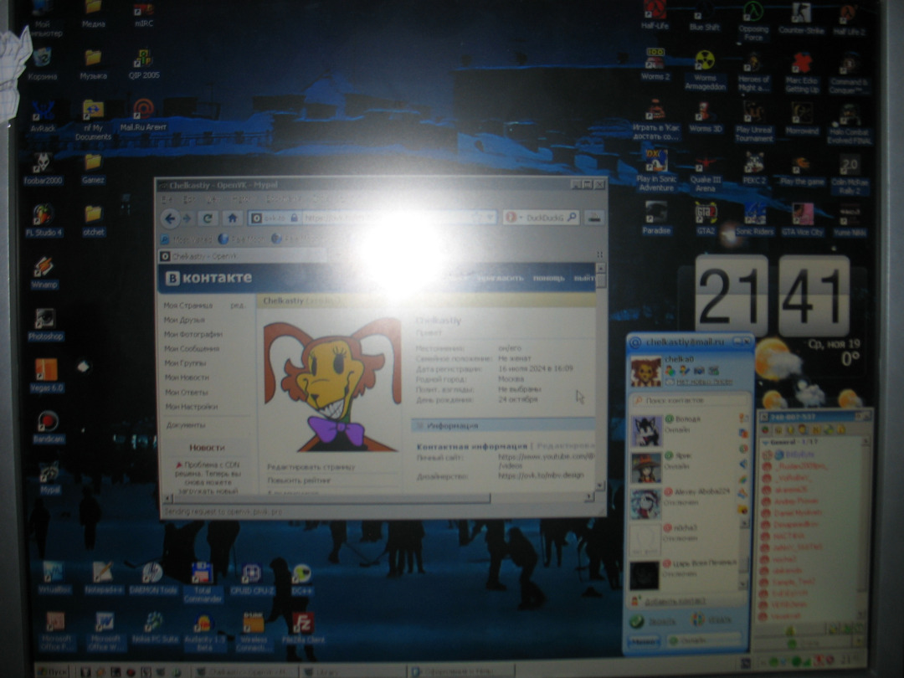Launch the Worms 2 desktop icon
This screenshot has width=904, height=678.
(x=655, y=64)
